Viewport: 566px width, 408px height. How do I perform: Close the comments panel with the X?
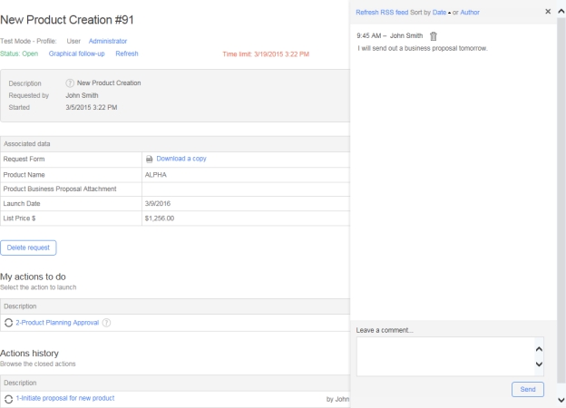(547, 12)
